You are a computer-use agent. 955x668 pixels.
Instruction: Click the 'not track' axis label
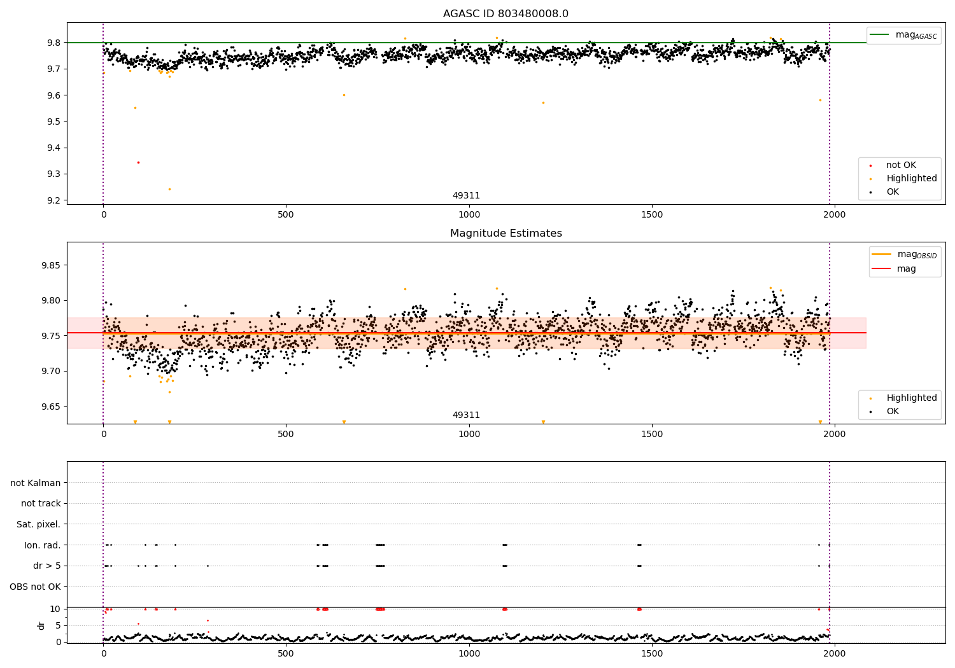pyautogui.click(x=41, y=504)
